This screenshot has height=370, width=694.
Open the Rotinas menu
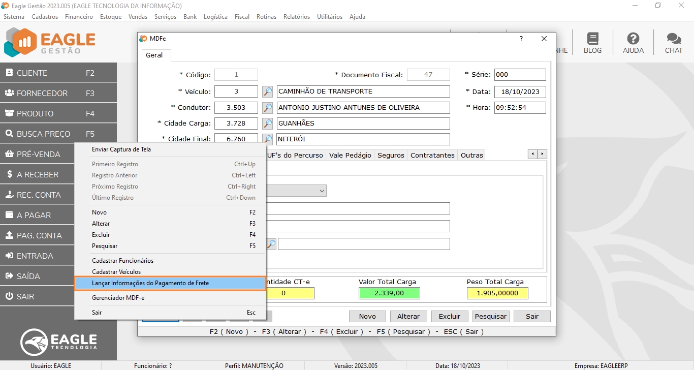[x=266, y=17]
